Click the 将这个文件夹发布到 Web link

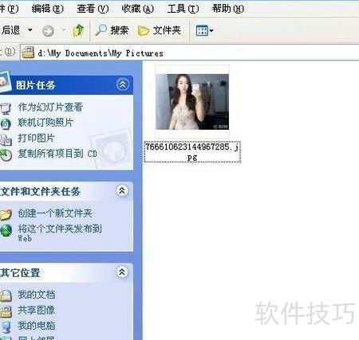coord(60,233)
